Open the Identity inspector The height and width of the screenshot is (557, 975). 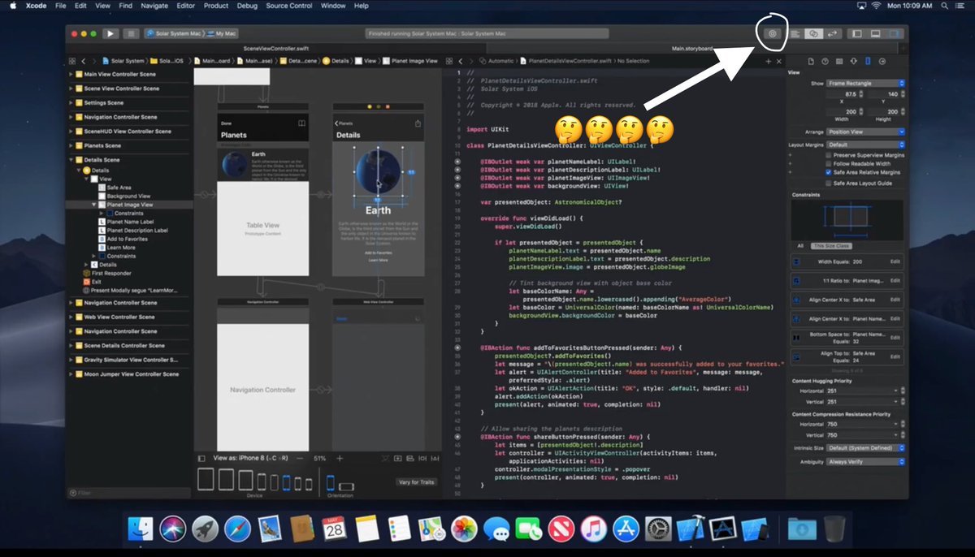838,61
